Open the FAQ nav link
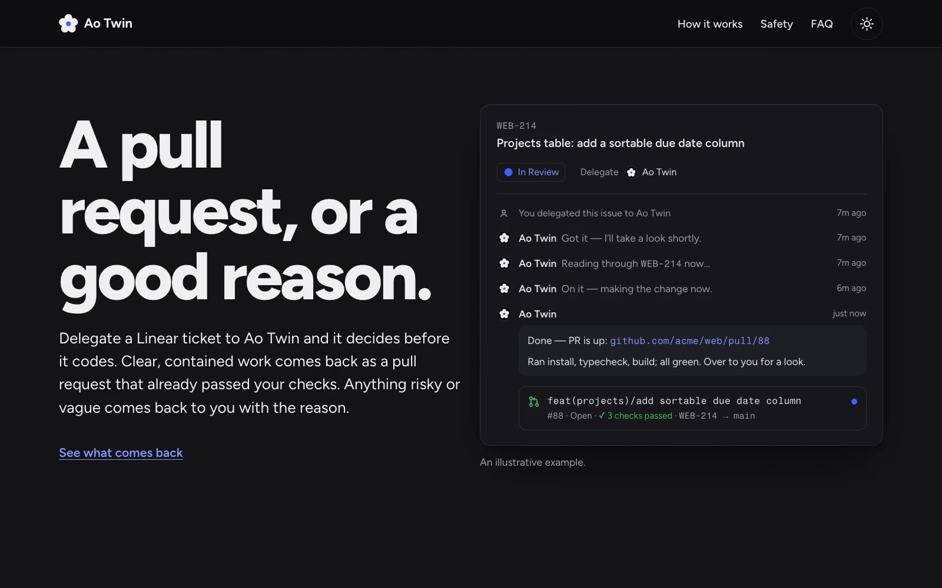The image size is (942, 588). coord(822,24)
